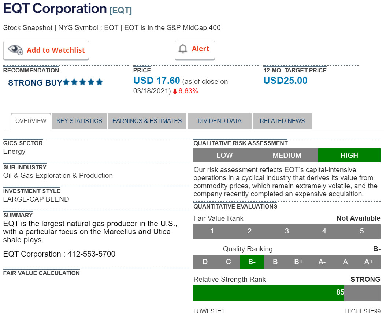
Task: Click the A+ quality ranking cell
Action: point(369,262)
